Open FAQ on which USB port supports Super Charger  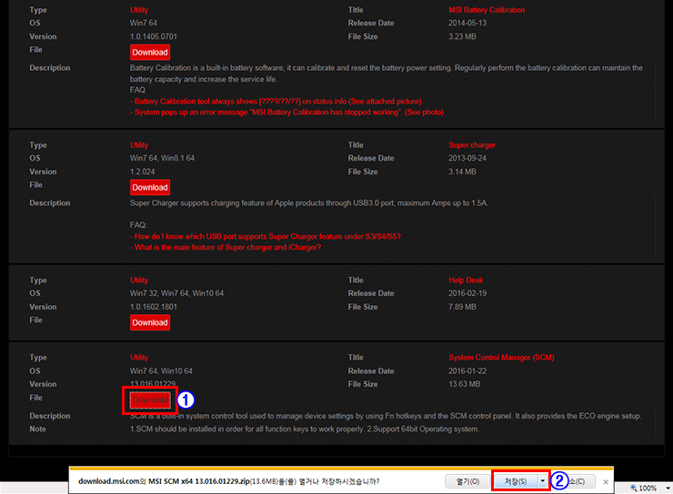coord(266,236)
